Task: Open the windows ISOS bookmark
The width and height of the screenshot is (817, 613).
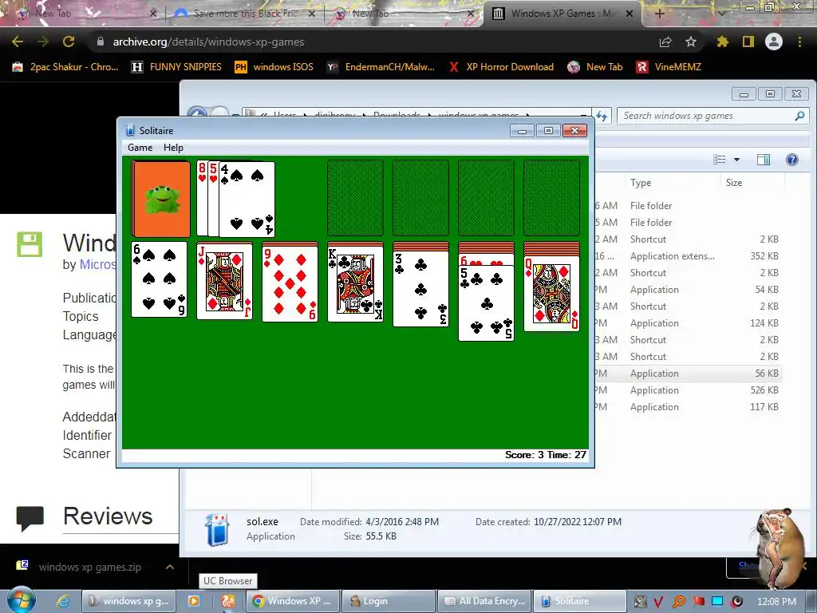Action: [x=274, y=67]
